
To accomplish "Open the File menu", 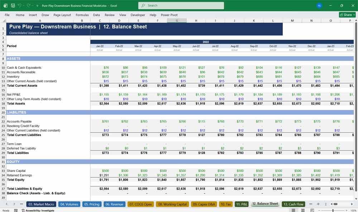I will 7,15.
